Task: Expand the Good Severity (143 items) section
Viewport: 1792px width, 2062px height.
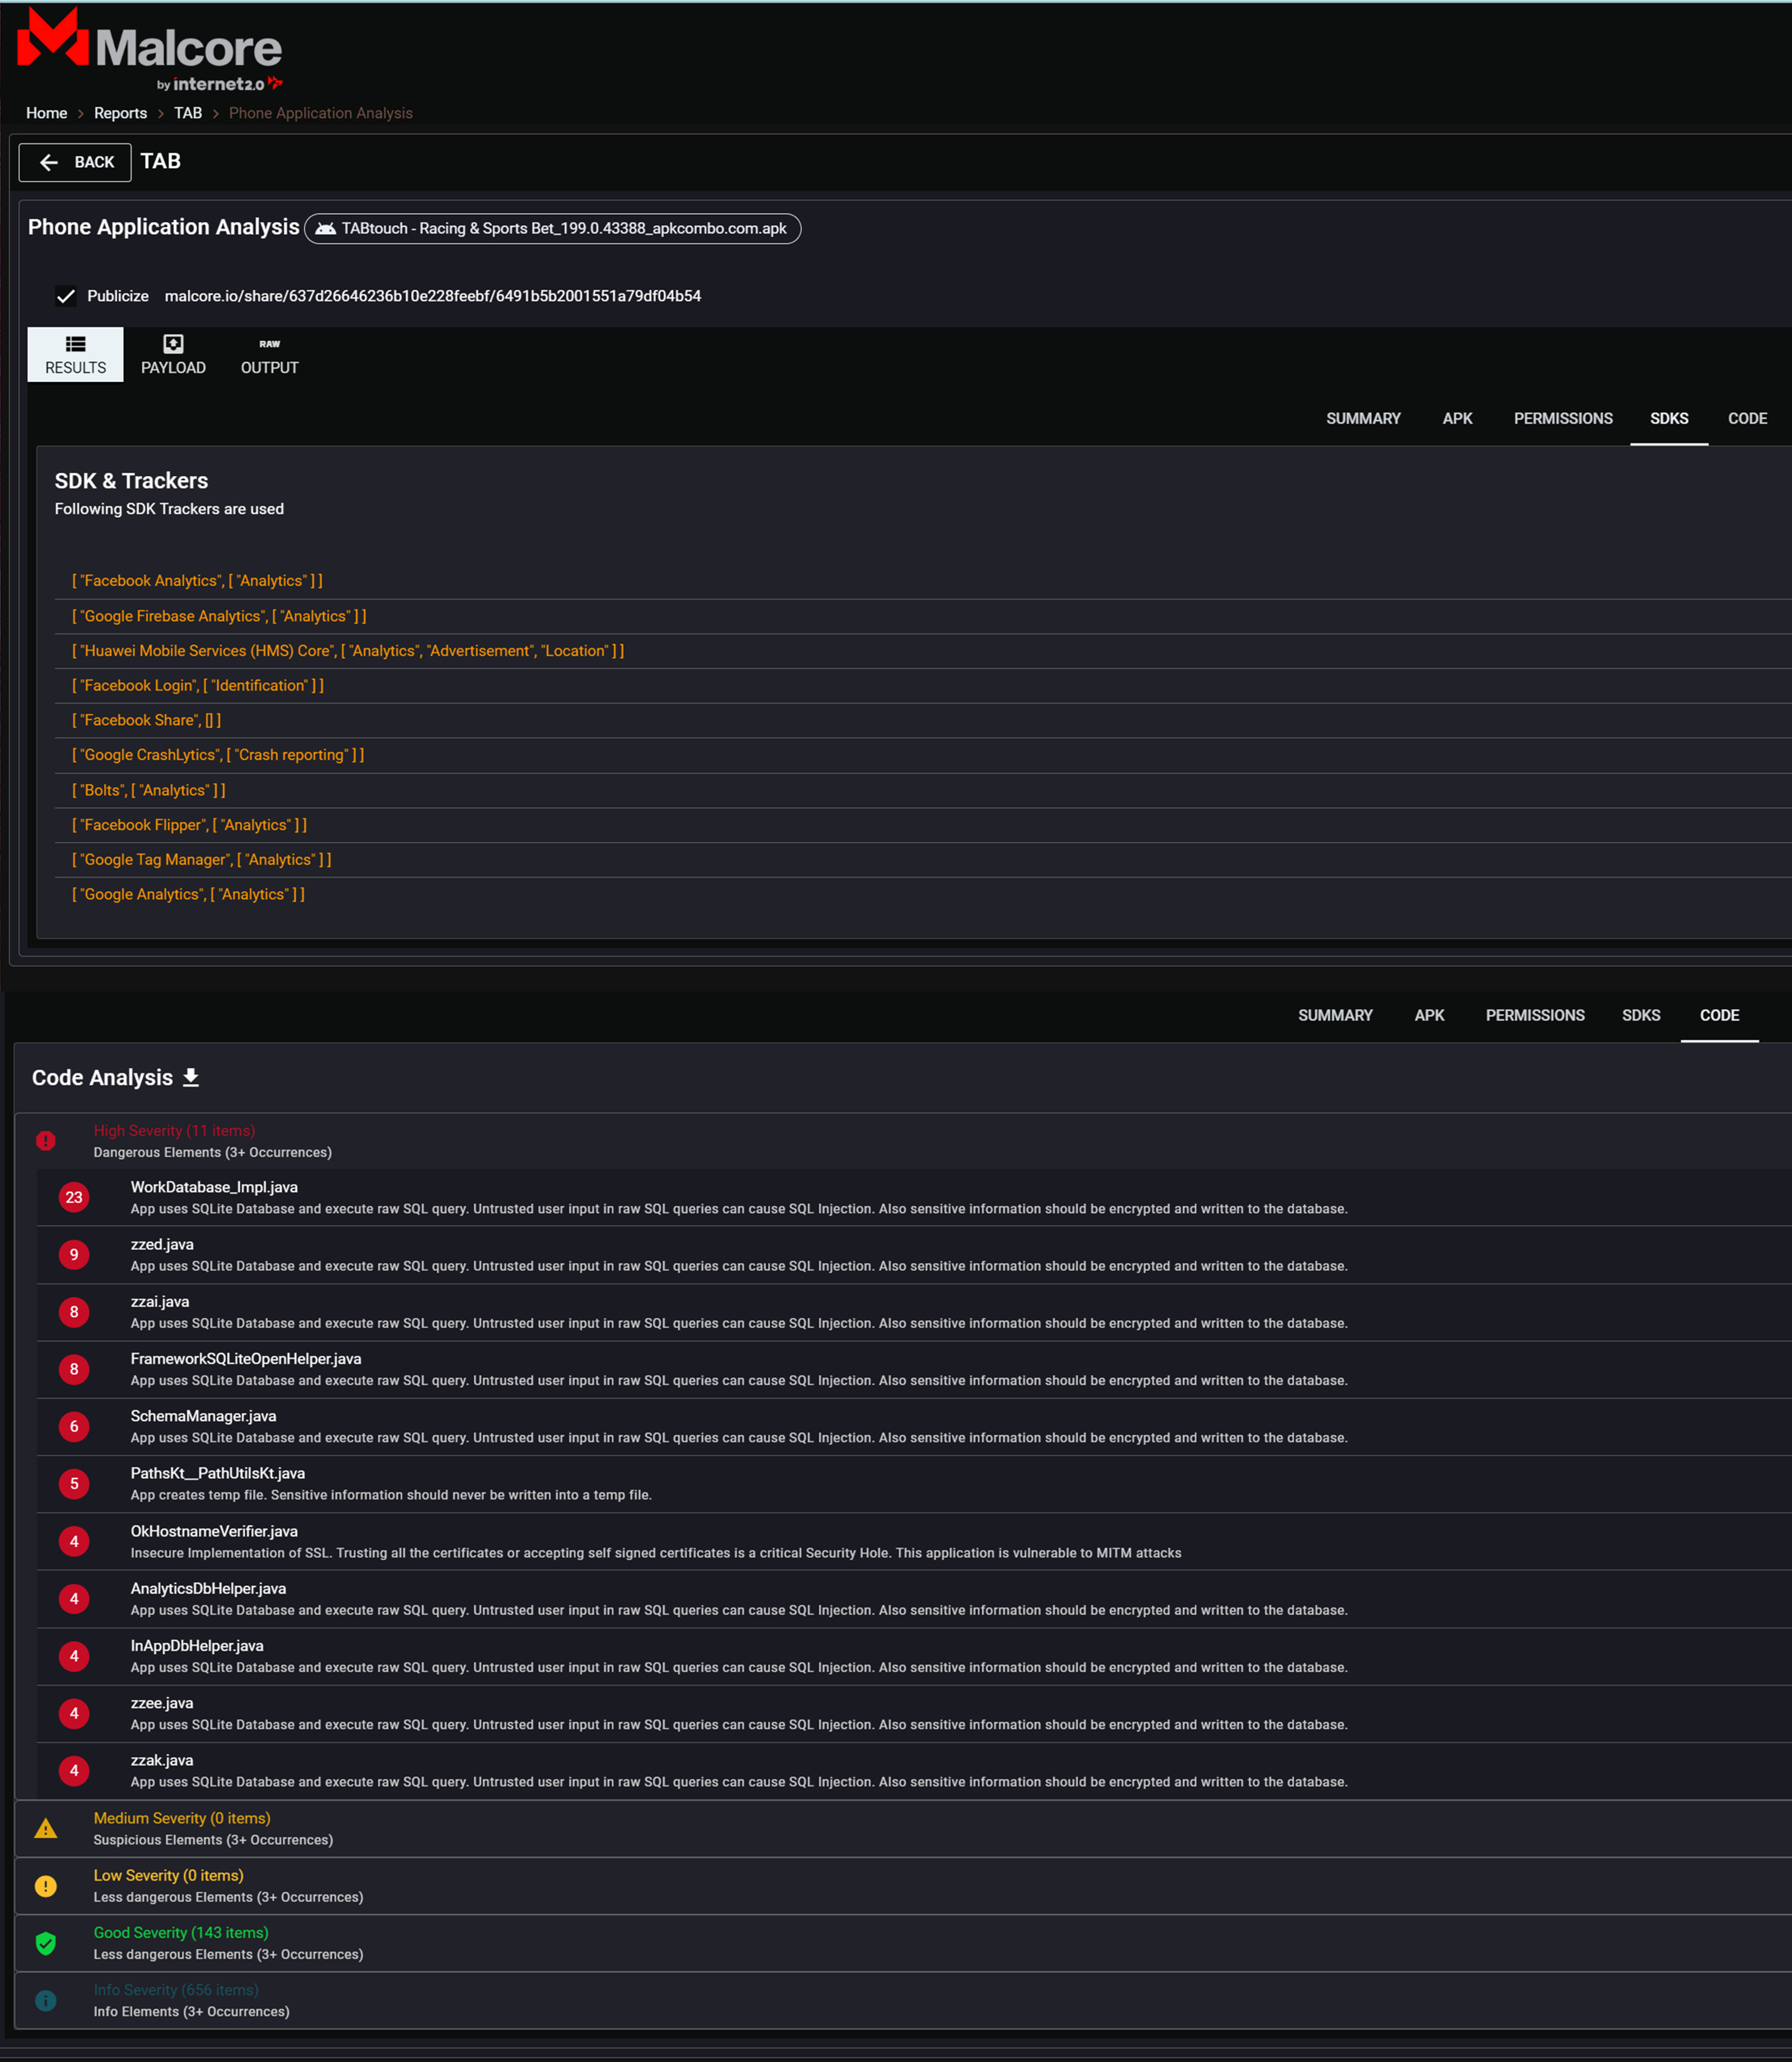Action: pyautogui.click(x=903, y=1943)
